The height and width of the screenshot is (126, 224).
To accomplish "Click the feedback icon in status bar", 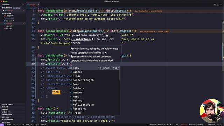I will pos(218,125).
